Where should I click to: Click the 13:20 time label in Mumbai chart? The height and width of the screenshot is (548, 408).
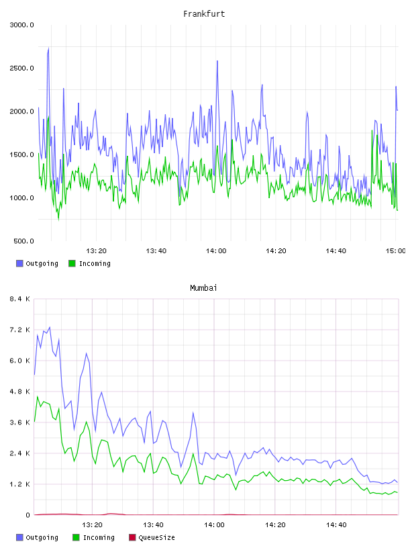tap(92, 525)
